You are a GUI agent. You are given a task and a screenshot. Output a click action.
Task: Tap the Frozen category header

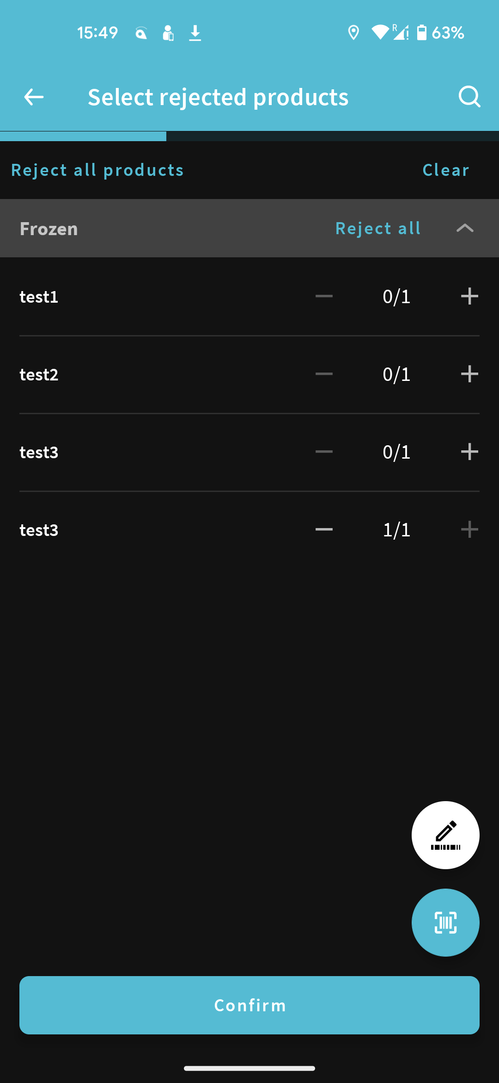click(249, 228)
